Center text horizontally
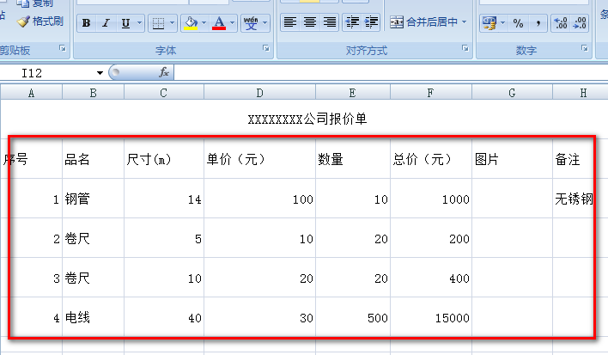608x355 pixels. 310,22
